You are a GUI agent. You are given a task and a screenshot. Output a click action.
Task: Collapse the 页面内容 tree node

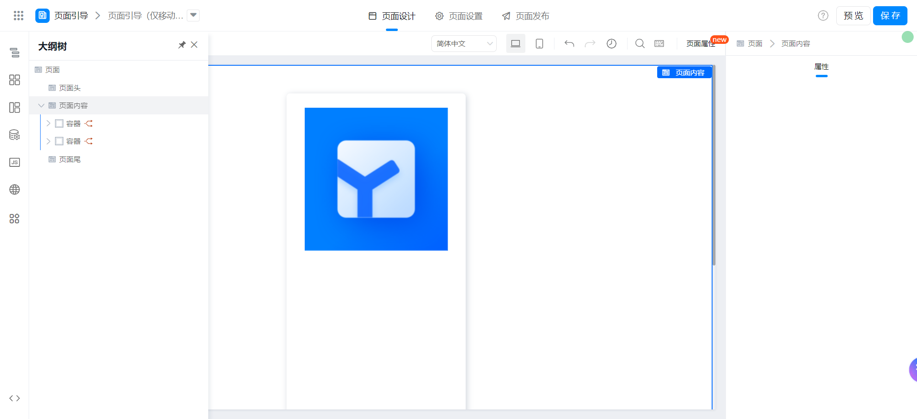[x=41, y=105]
